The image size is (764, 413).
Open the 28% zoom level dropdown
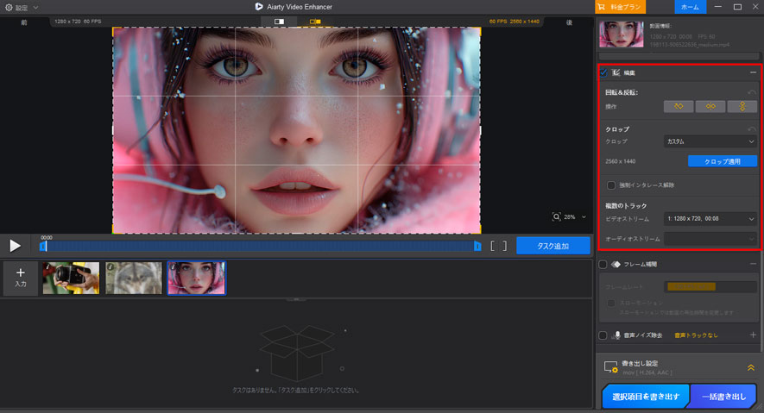coord(584,217)
